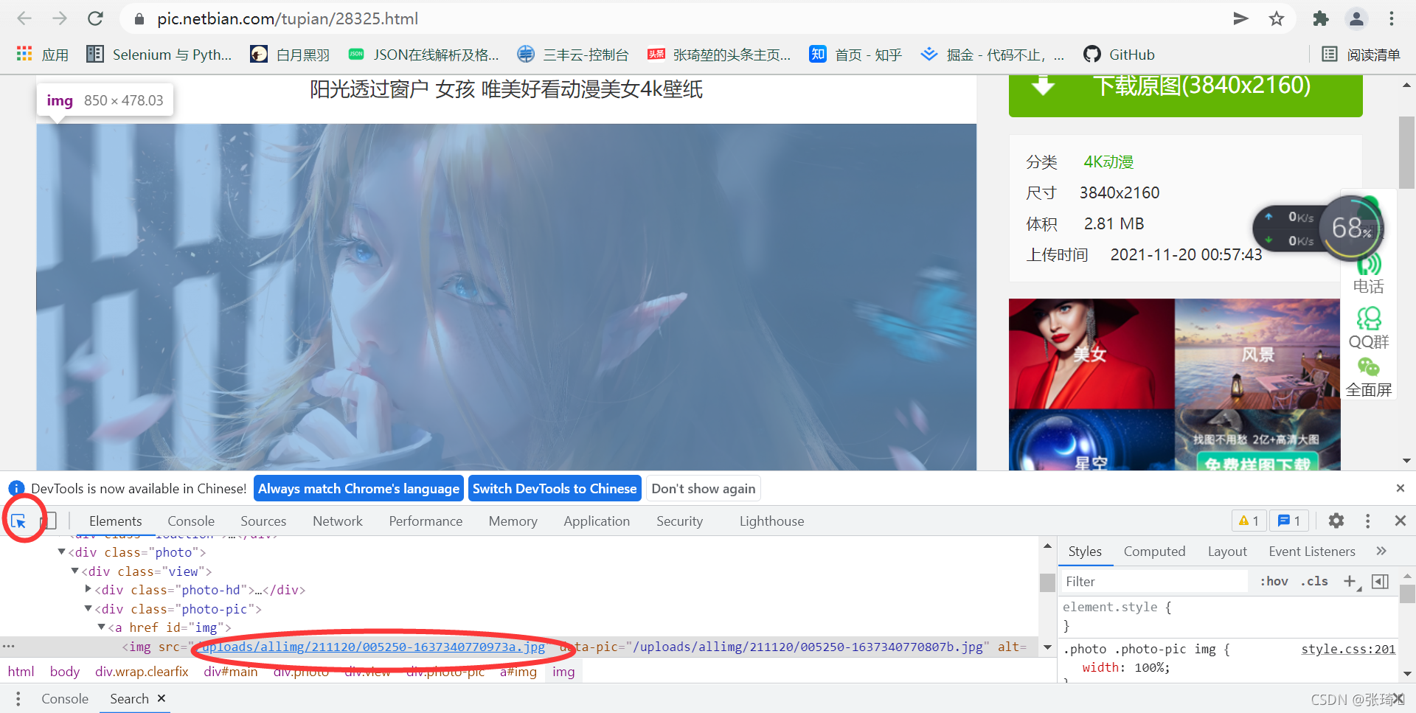Click Don't show again button
The width and height of the screenshot is (1416, 713).
[x=704, y=488]
